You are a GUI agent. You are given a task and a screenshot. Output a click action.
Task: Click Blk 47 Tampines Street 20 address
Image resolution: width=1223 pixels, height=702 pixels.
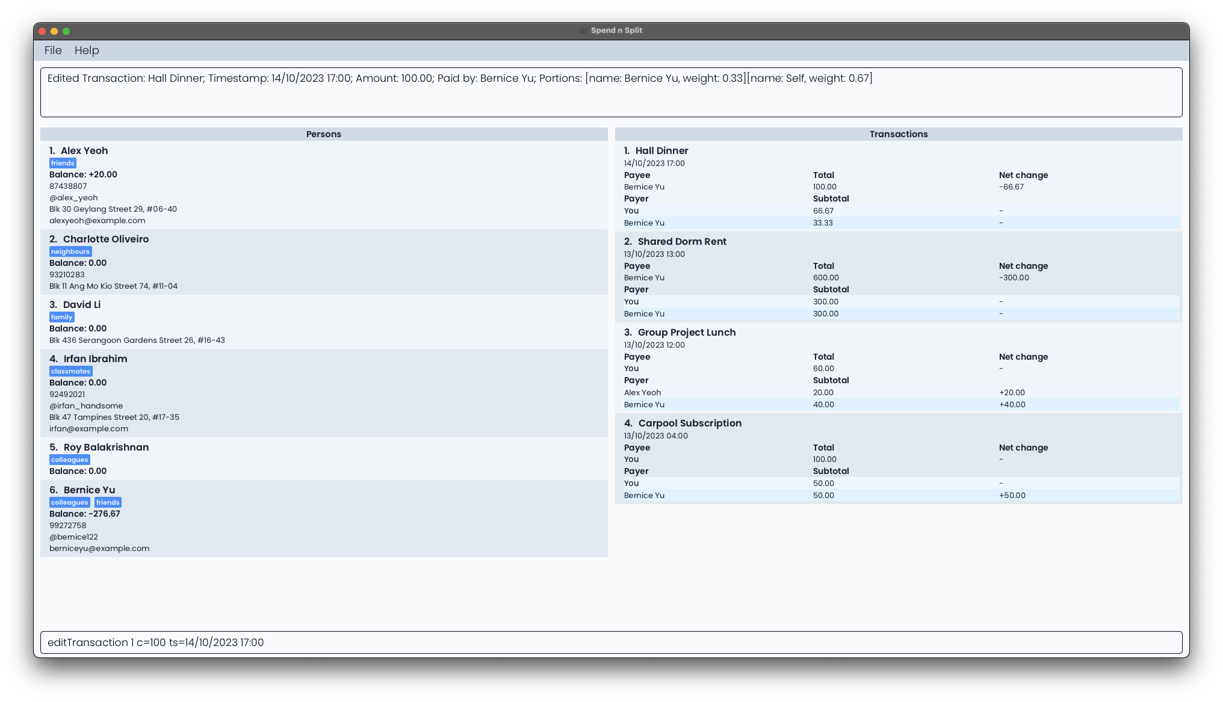click(x=114, y=417)
